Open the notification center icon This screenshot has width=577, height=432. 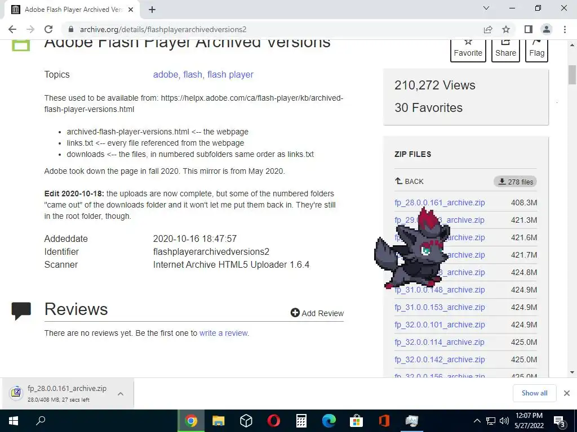tap(560, 421)
